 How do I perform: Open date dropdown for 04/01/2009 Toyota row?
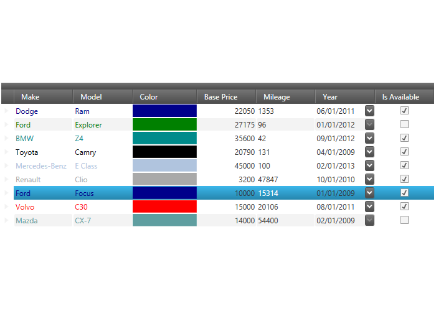369,152
